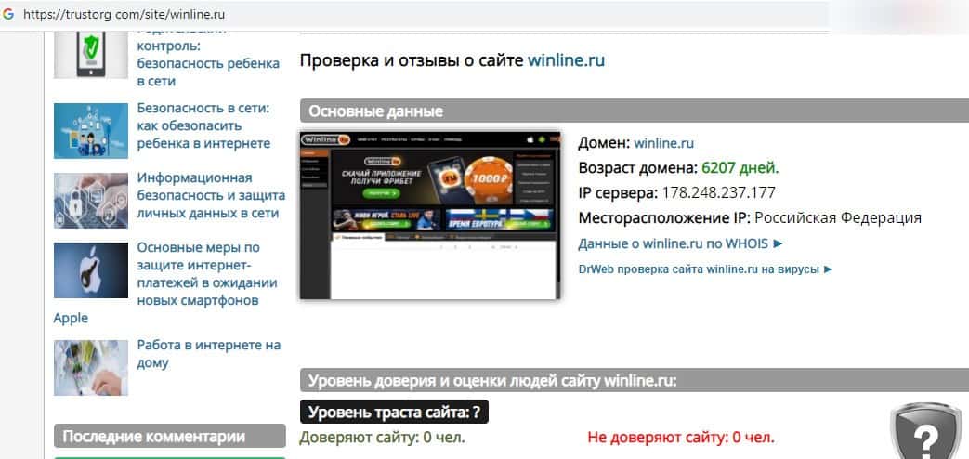Click "Не доверяют сайту: 0 чел." text
Screen dimensions: 969x459
tap(680, 438)
